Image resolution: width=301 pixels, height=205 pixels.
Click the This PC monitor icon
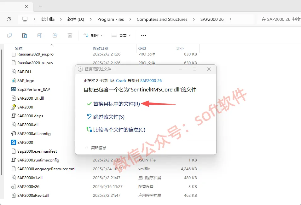25,19
